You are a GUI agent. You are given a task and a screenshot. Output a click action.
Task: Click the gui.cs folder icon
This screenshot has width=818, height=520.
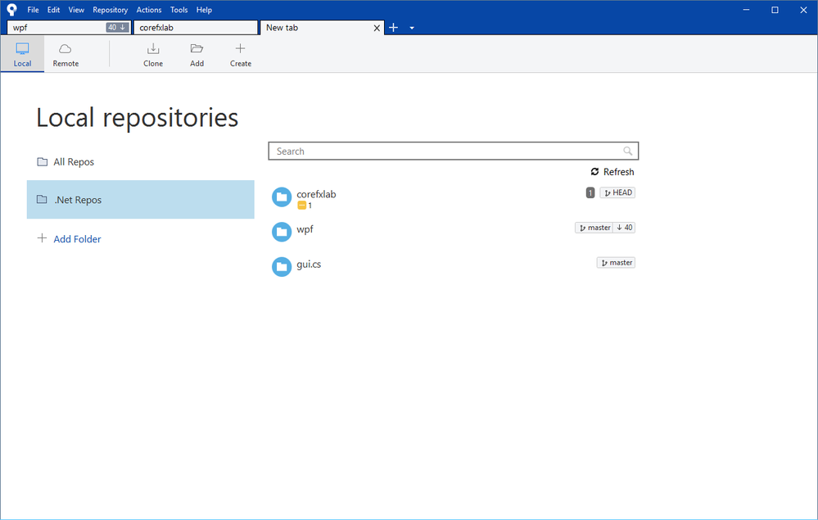(282, 266)
